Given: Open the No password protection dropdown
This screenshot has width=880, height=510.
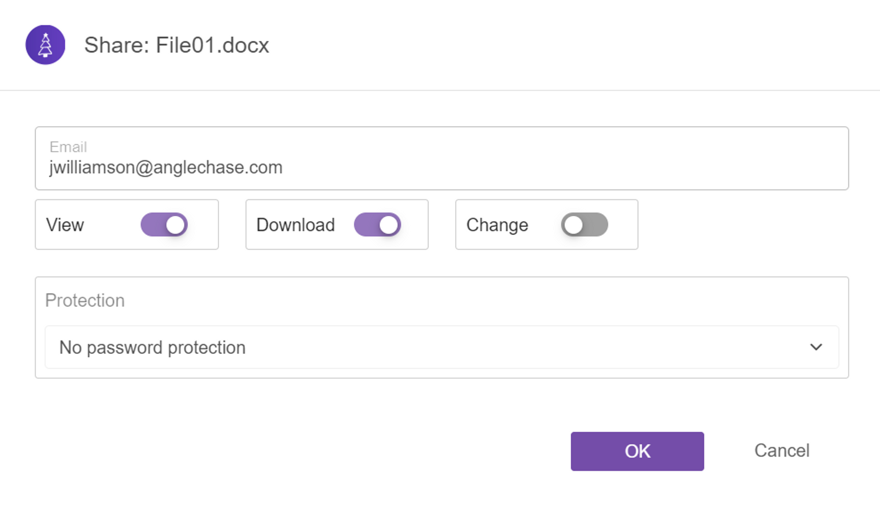Looking at the screenshot, I should click(x=442, y=347).
